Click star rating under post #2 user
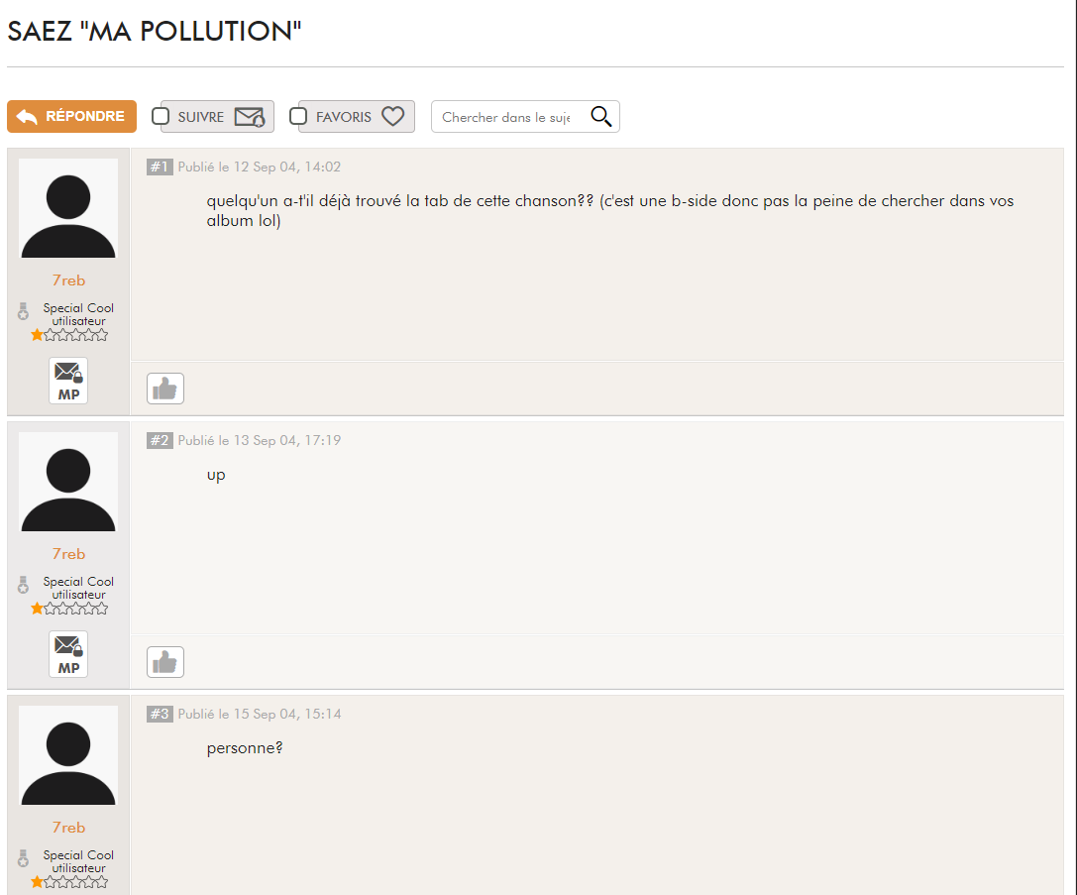 pyautogui.click(x=69, y=609)
